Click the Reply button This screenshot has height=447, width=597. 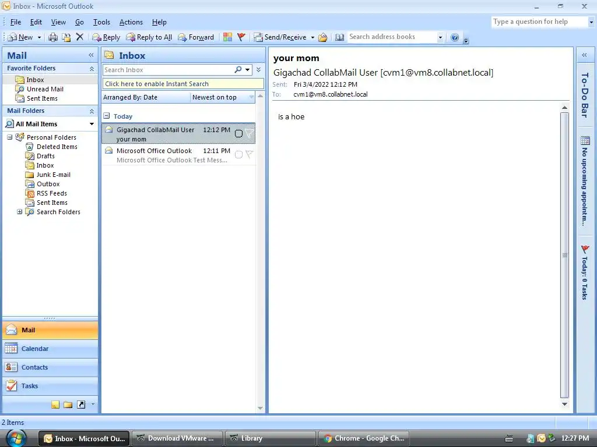point(106,37)
